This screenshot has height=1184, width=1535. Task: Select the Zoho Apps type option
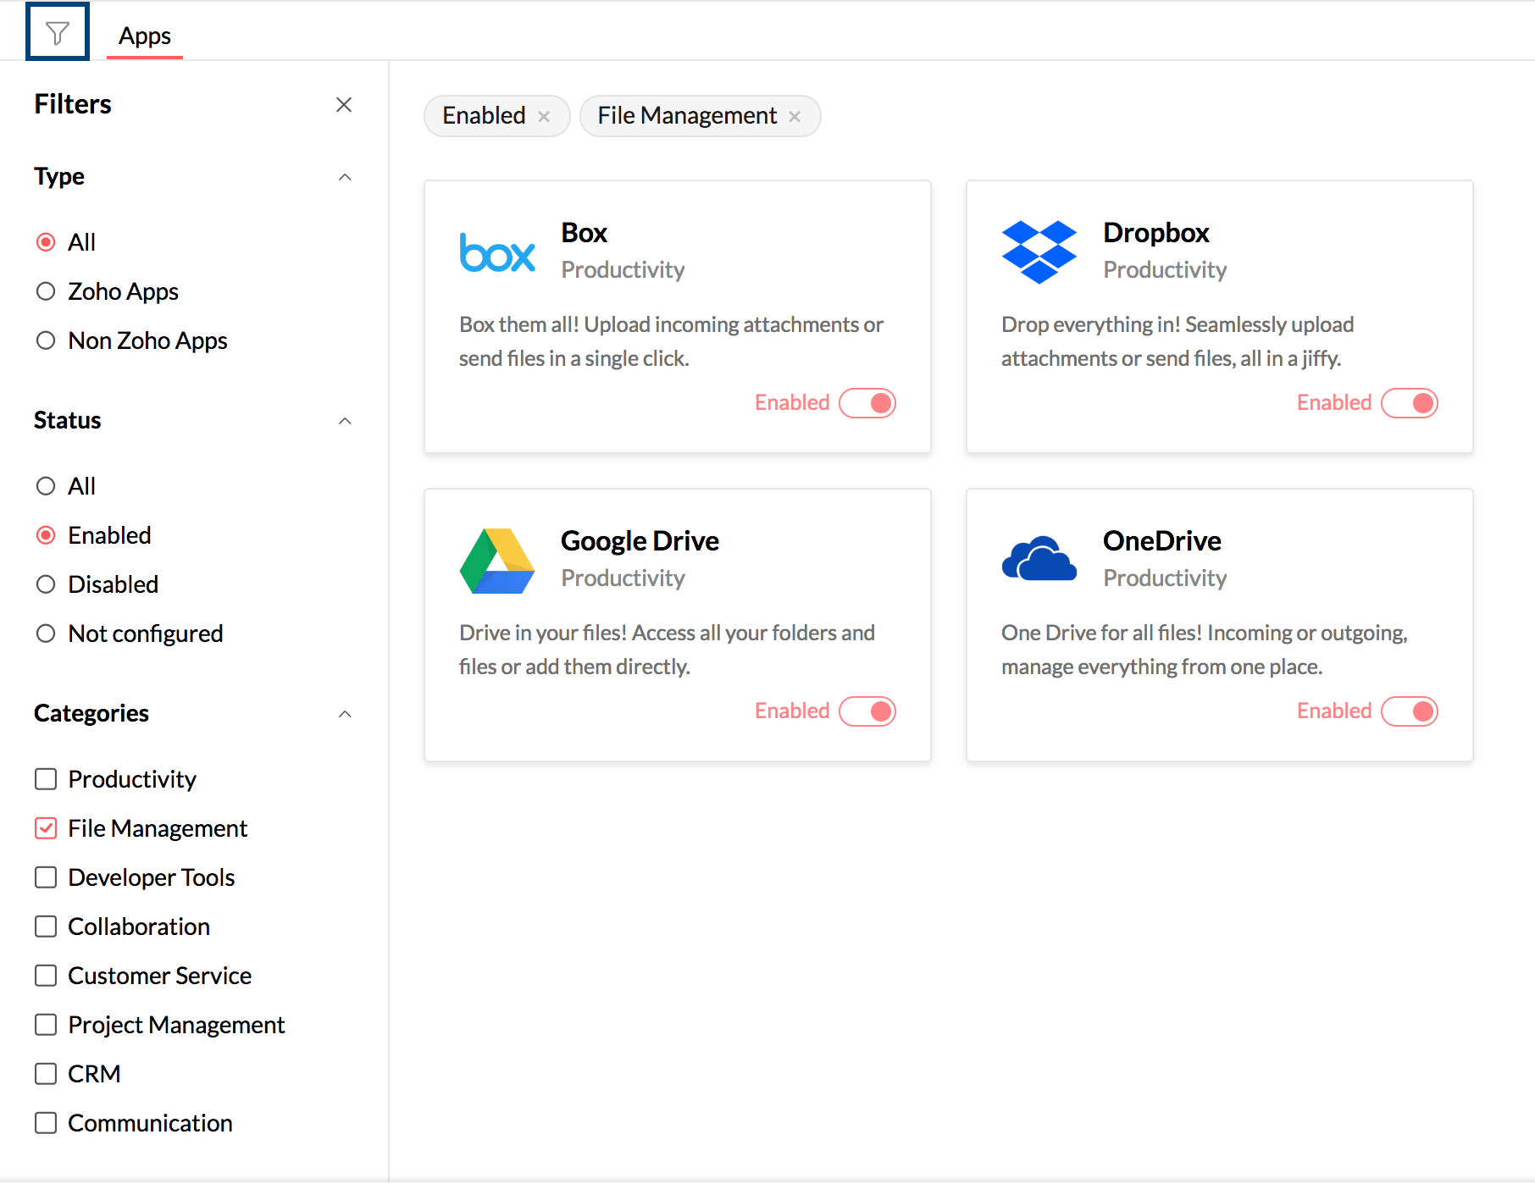point(46,291)
